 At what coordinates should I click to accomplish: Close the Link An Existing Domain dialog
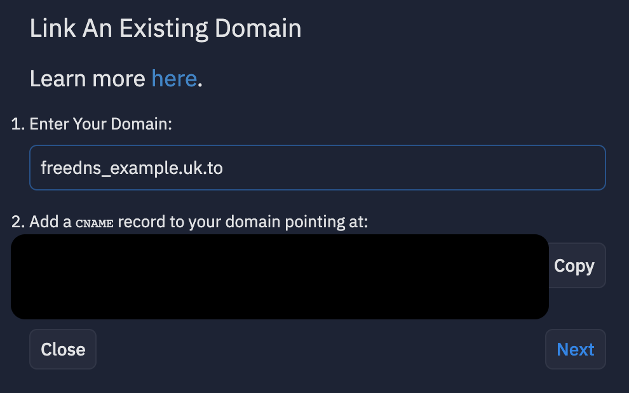point(63,349)
